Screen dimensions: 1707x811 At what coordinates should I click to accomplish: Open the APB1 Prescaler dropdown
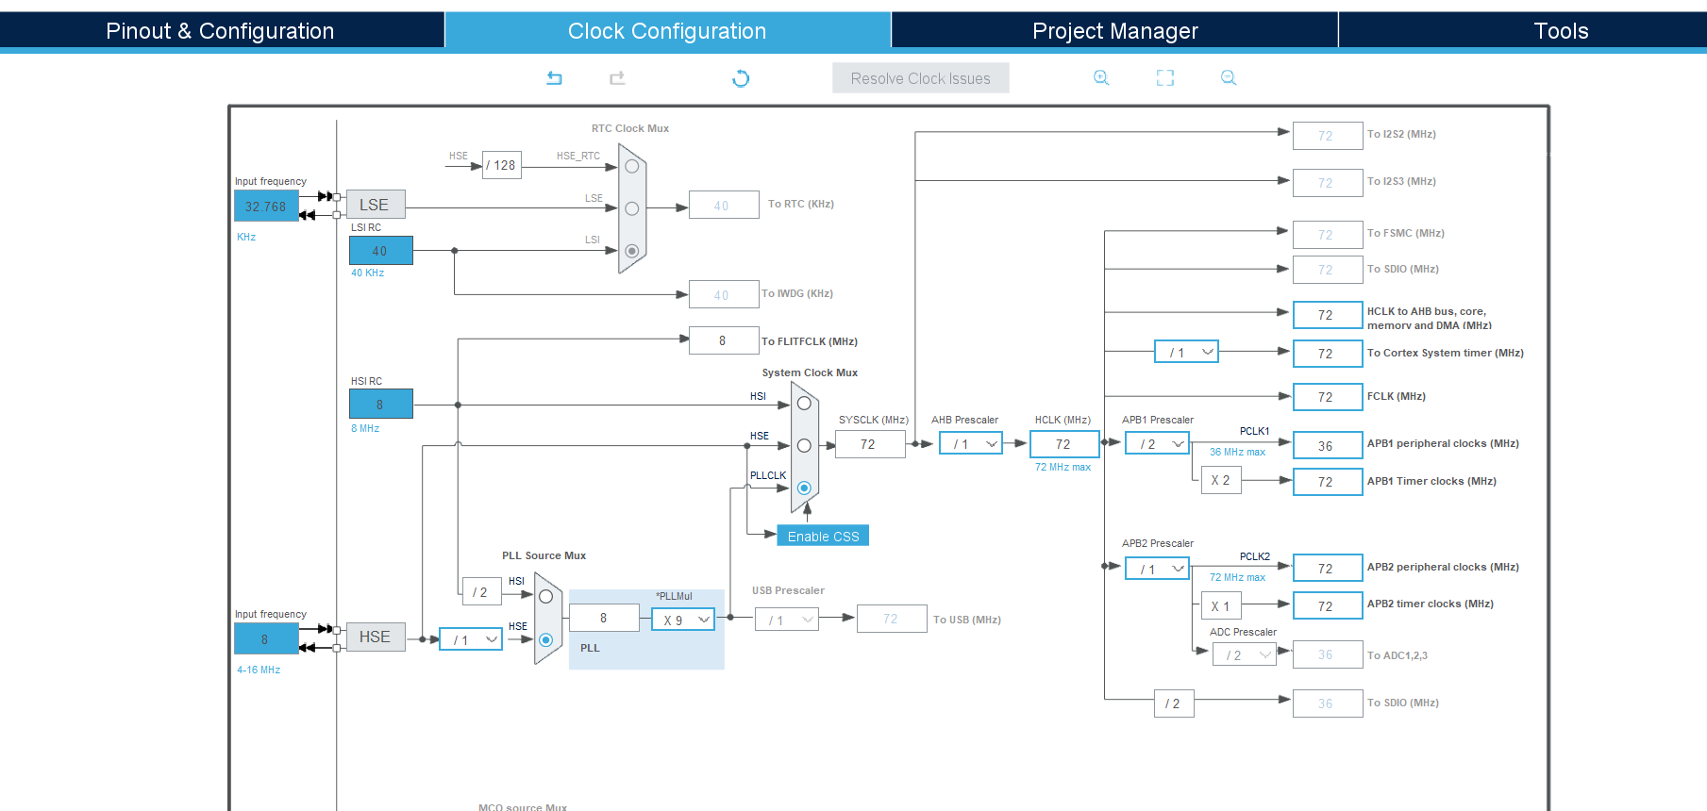1157,443
